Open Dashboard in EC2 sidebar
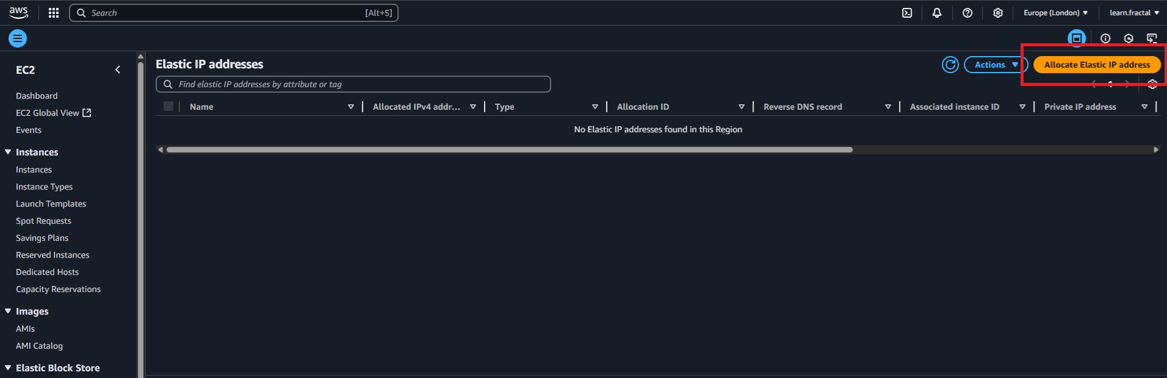 pos(37,96)
